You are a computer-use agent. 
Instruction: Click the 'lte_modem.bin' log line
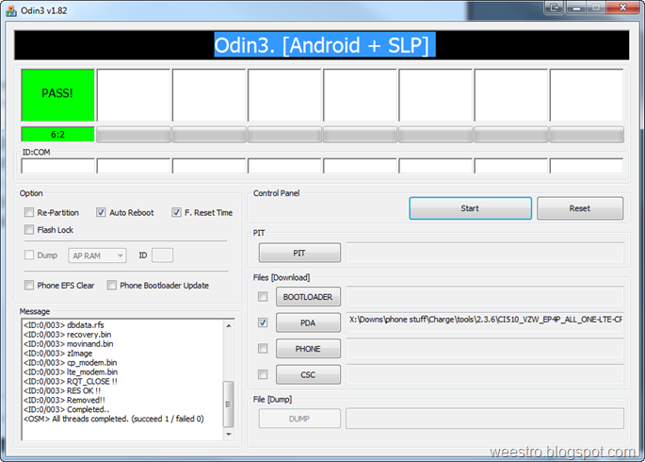point(71,371)
